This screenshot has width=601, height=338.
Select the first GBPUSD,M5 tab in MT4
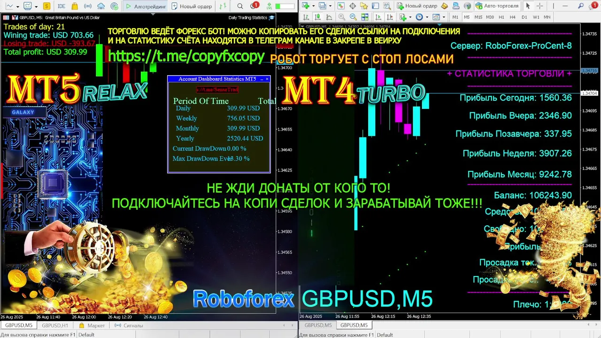click(x=318, y=325)
